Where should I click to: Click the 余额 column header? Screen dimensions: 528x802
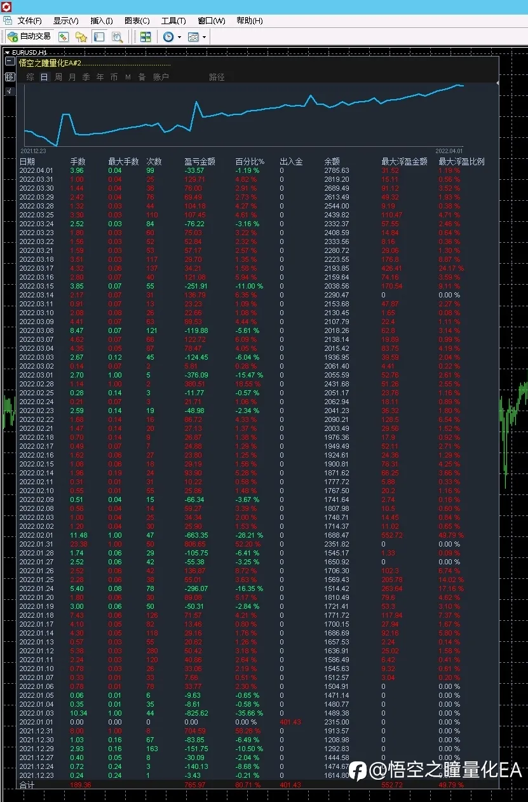(x=332, y=161)
